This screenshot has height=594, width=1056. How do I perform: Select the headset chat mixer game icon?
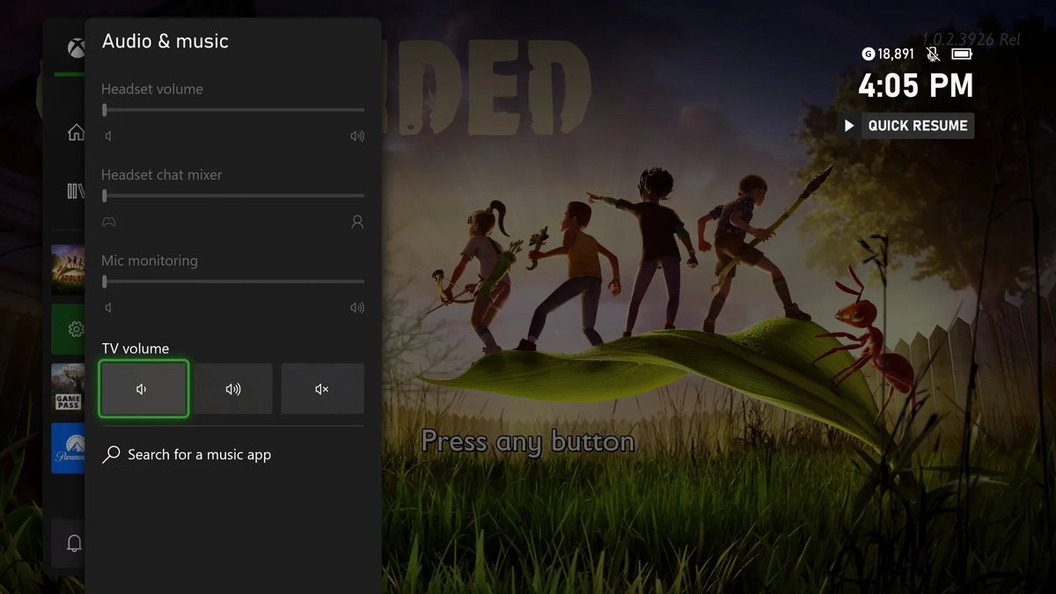click(x=109, y=222)
